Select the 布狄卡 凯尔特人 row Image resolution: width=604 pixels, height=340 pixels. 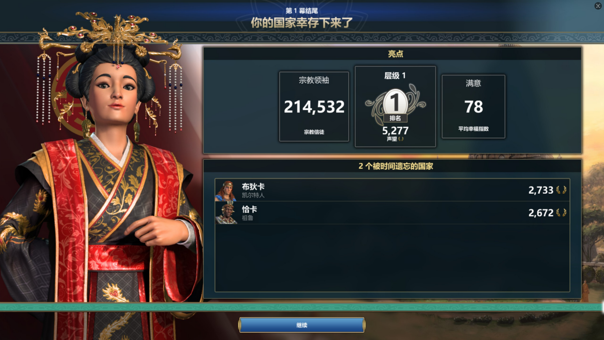click(392, 190)
